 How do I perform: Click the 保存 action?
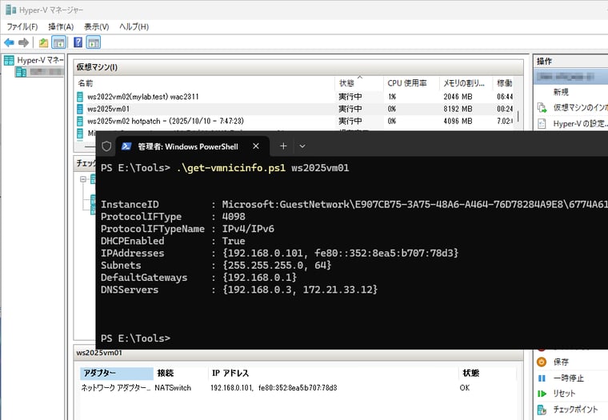(561, 362)
